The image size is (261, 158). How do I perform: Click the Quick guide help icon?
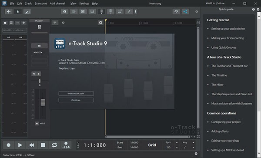pos(253,10)
